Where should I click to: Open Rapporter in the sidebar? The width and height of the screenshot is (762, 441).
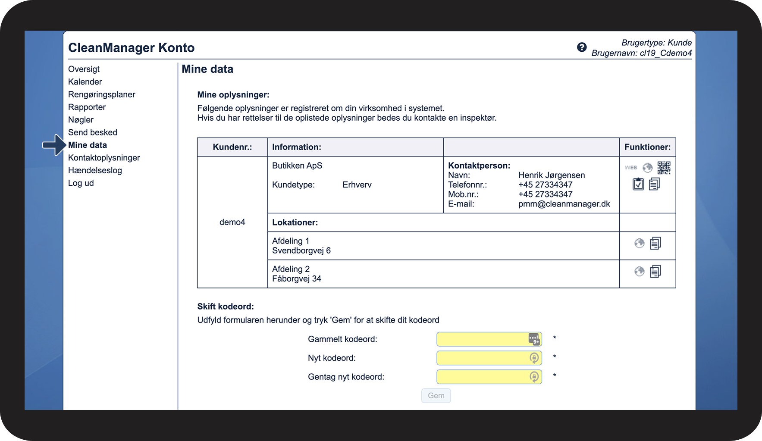pyautogui.click(x=87, y=107)
